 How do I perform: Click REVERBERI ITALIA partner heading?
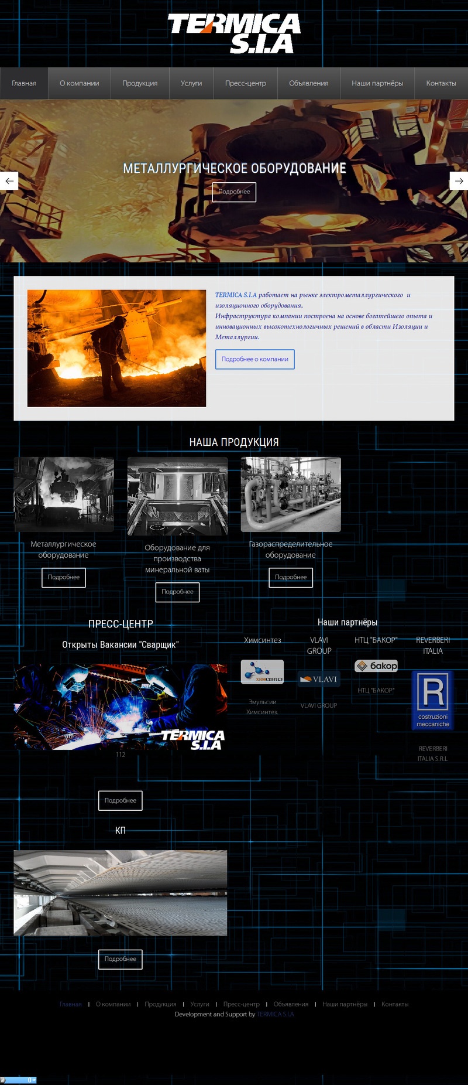pyautogui.click(x=433, y=646)
